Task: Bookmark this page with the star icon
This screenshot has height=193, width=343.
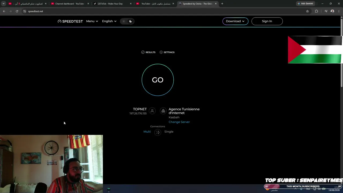Action: (307, 11)
